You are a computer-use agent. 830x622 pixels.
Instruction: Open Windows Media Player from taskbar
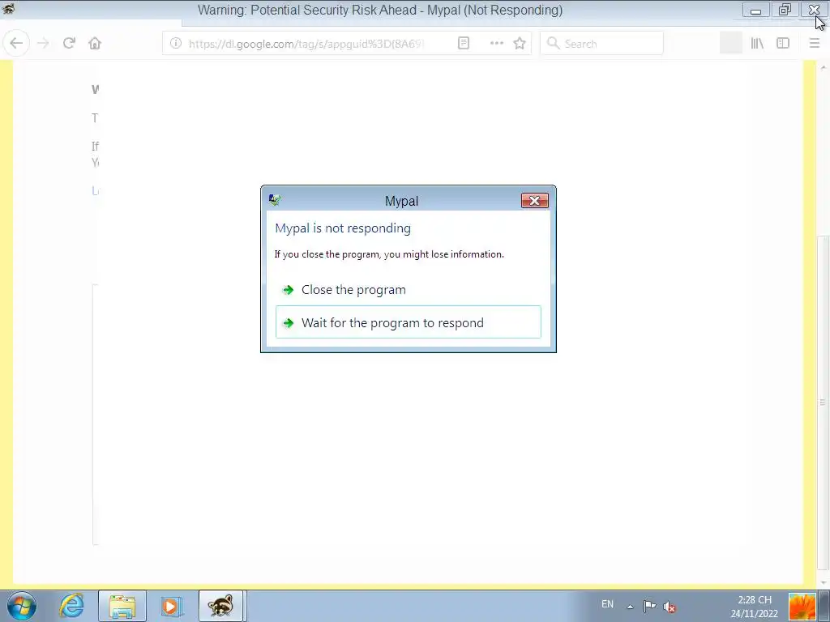[x=172, y=606]
